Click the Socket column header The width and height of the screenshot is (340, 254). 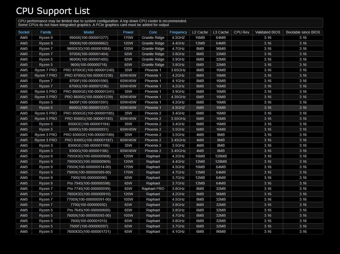[24, 32]
